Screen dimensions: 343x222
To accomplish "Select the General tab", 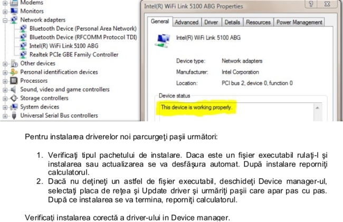I will point(160,22).
